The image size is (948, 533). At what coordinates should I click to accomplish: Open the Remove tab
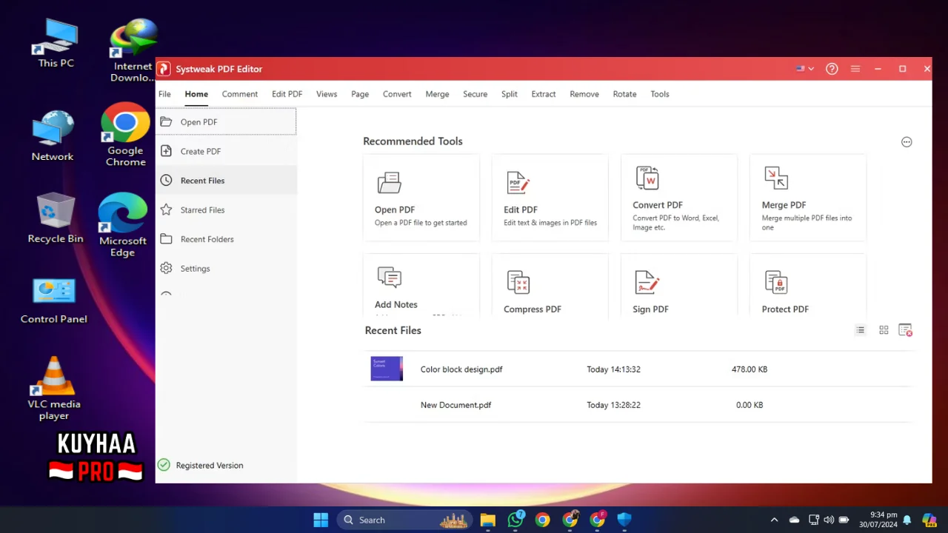(x=584, y=94)
